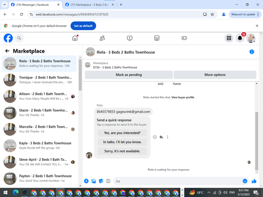Click the chat message scrollbar thumb
The width and height of the screenshot is (263, 197).
click(257, 141)
